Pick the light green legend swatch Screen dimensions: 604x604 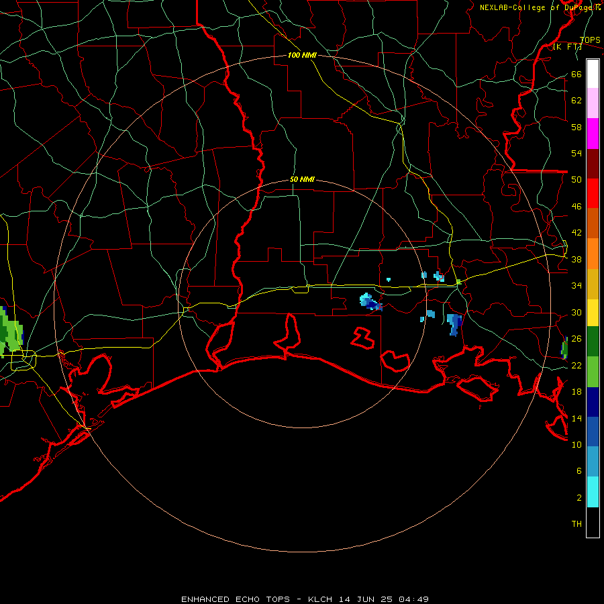pyautogui.click(x=593, y=372)
